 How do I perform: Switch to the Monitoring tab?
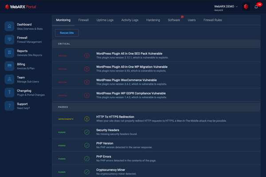[63, 20]
